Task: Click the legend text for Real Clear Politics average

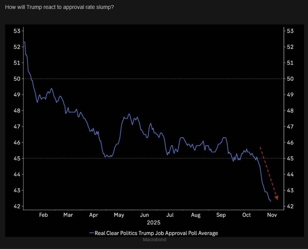Action: point(157,233)
